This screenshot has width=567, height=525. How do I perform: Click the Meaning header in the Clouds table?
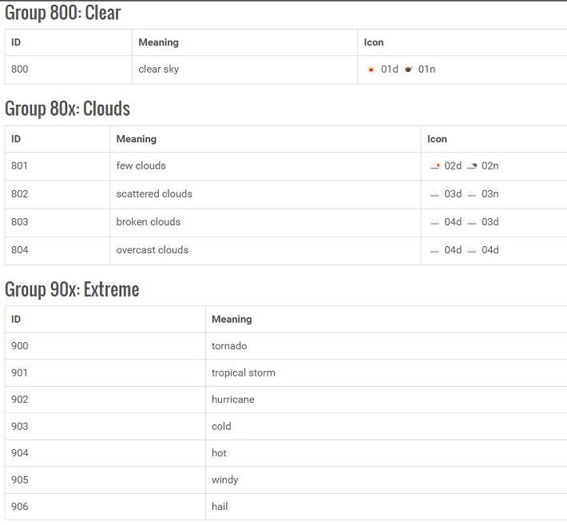click(137, 139)
